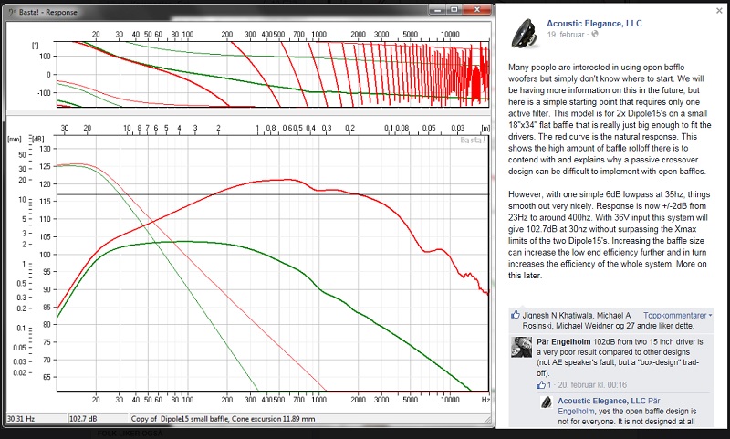Like Pär Engelholm's comment via thumbs-up icon
Image resolution: width=730 pixels, height=439 pixels.
click(x=540, y=384)
